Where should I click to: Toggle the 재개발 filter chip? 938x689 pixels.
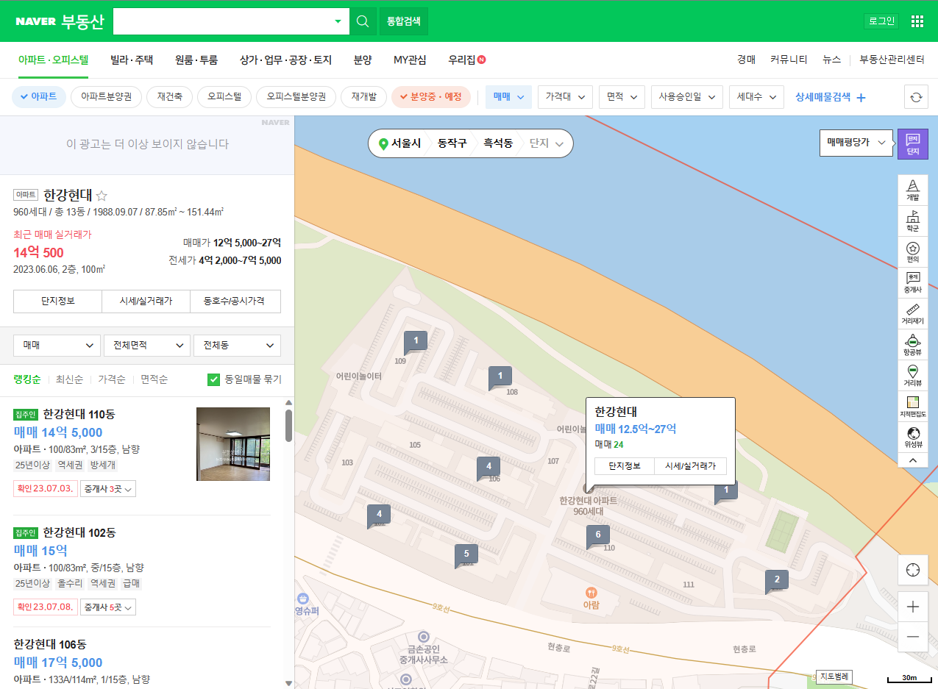click(363, 96)
